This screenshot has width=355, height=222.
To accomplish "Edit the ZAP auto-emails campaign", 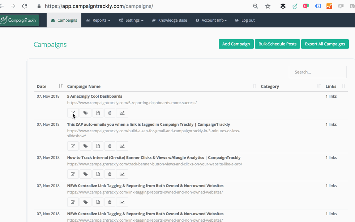I will (73, 146).
